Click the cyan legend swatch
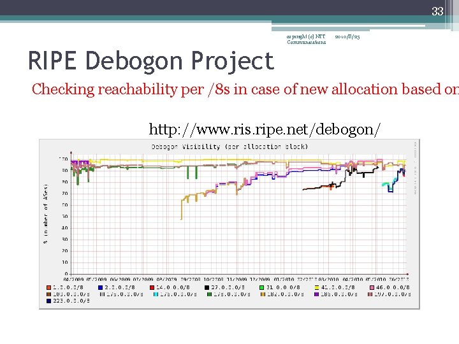 point(156,294)
